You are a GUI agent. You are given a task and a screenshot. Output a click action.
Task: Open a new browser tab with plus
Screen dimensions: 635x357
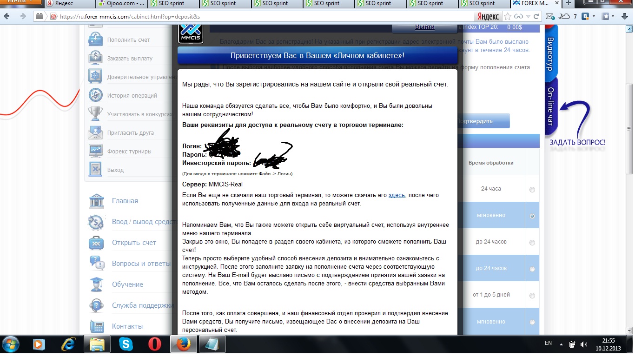pos(568,3)
